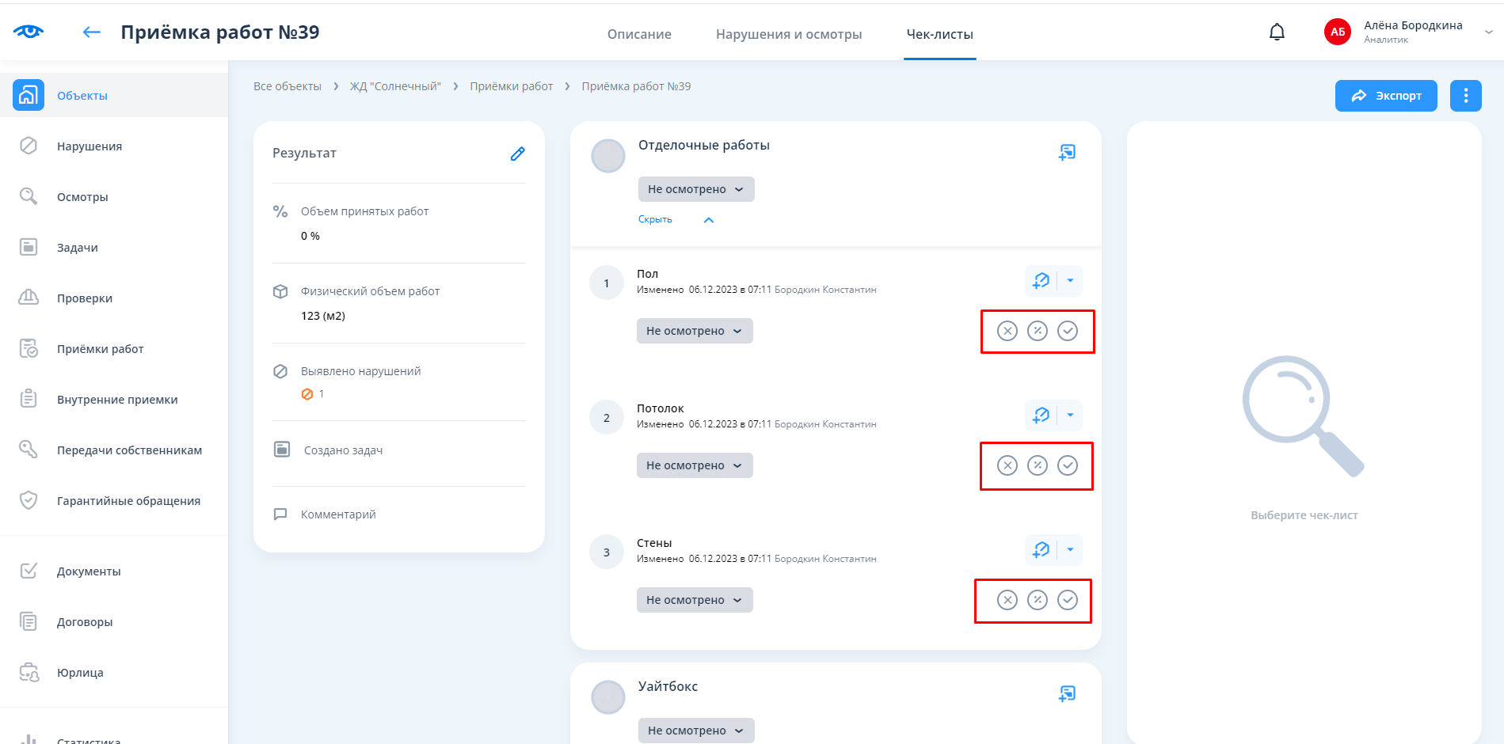Expand dropdown arrow next to Пол violation icon
This screenshot has width=1504, height=744.
(x=1070, y=281)
